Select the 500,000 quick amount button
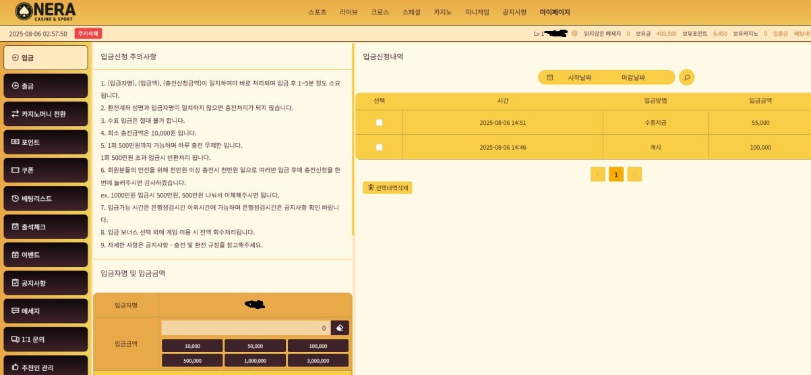This screenshot has width=811, height=375. (192, 361)
